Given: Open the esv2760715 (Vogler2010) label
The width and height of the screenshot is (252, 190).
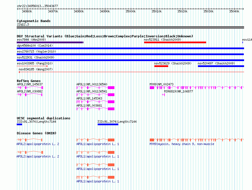Looking at the screenshot, I should tap(37, 51).
